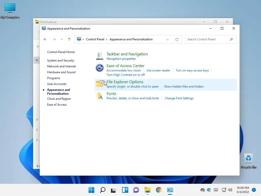Select Appearance and Personalization in sidebar

coord(58,92)
